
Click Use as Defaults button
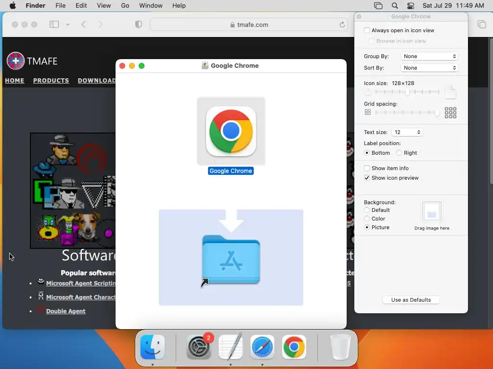point(411,300)
